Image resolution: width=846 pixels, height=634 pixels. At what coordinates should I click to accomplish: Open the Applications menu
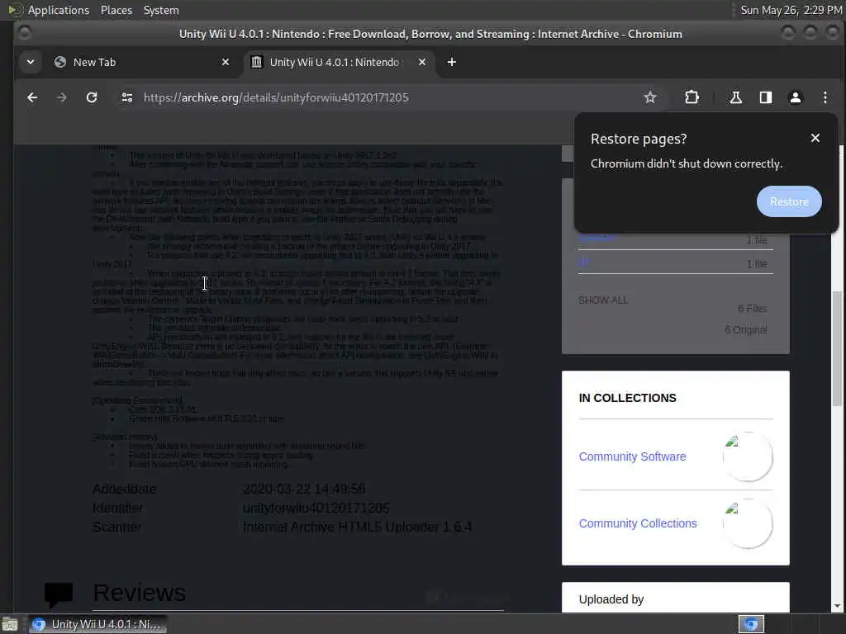(59, 10)
